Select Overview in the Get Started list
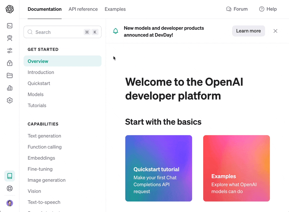 [x=63, y=61]
